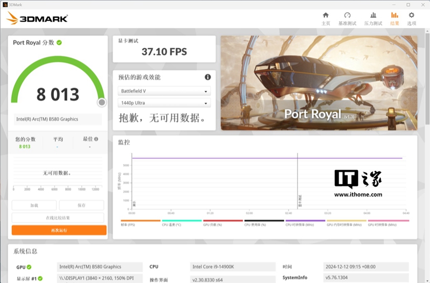Image resolution: width=430 pixels, height=283 pixels.
Task: Click the 在线比较结果 compare online button
Action: 58,217
